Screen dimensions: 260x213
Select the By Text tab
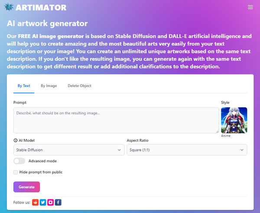pyautogui.click(x=24, y=86)
